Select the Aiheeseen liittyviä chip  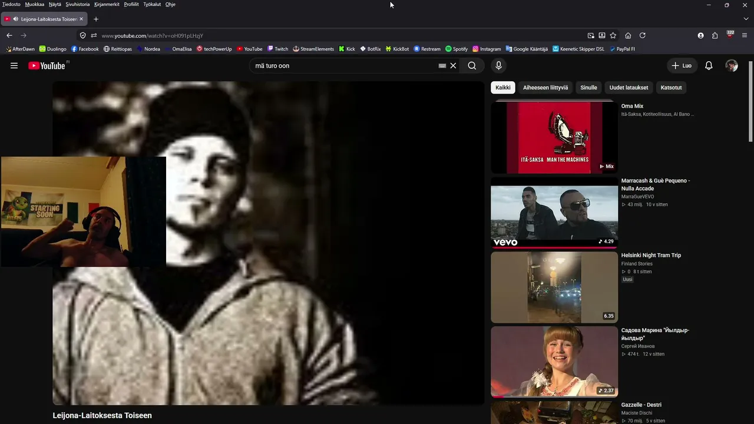click(x=545, y=88)
